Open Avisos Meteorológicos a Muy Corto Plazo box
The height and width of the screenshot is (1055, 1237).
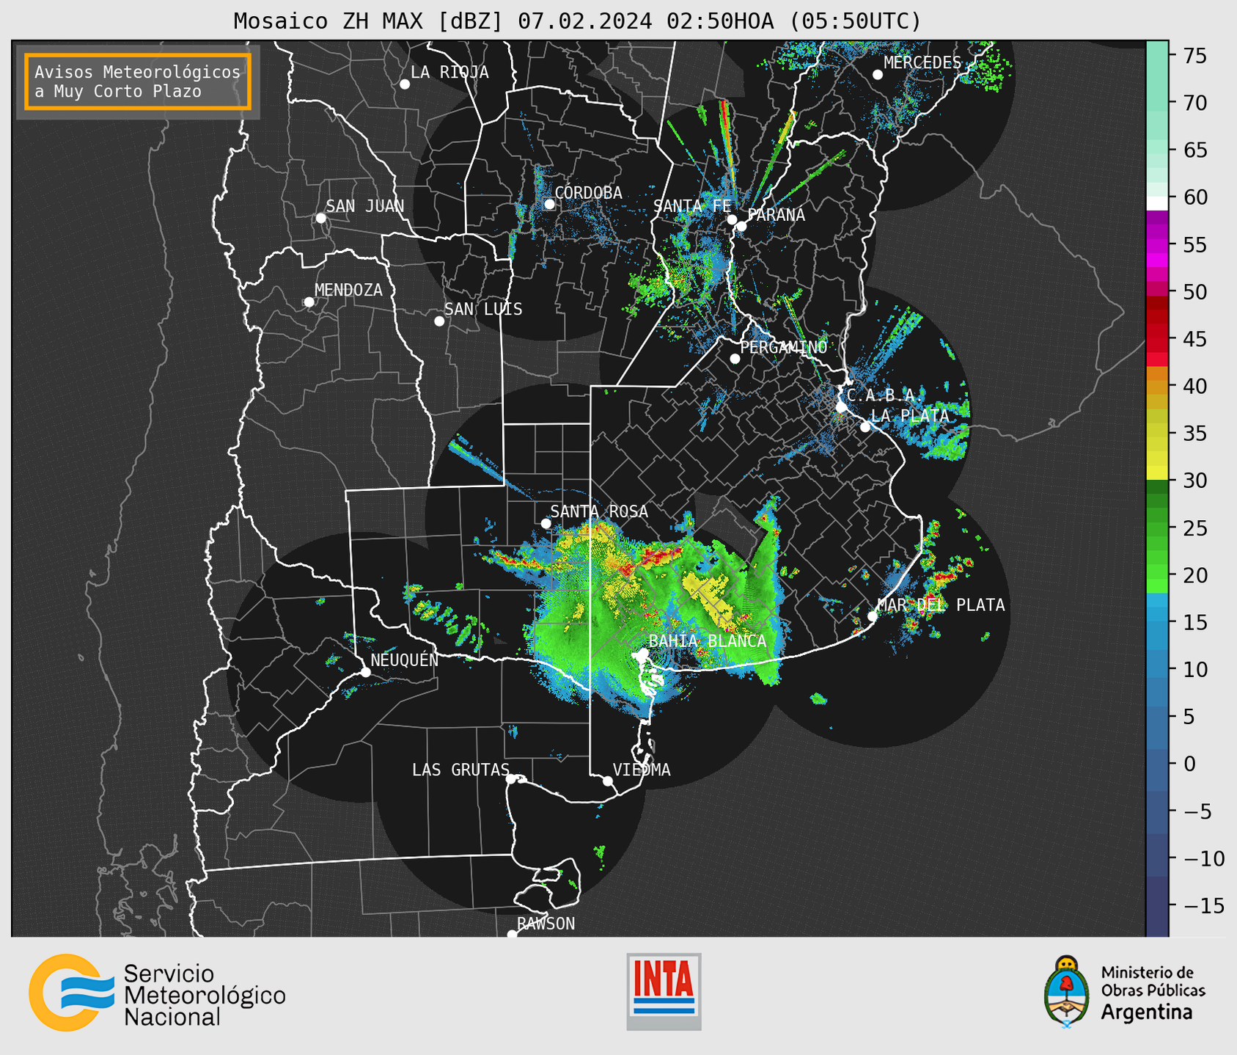[138, 81]
